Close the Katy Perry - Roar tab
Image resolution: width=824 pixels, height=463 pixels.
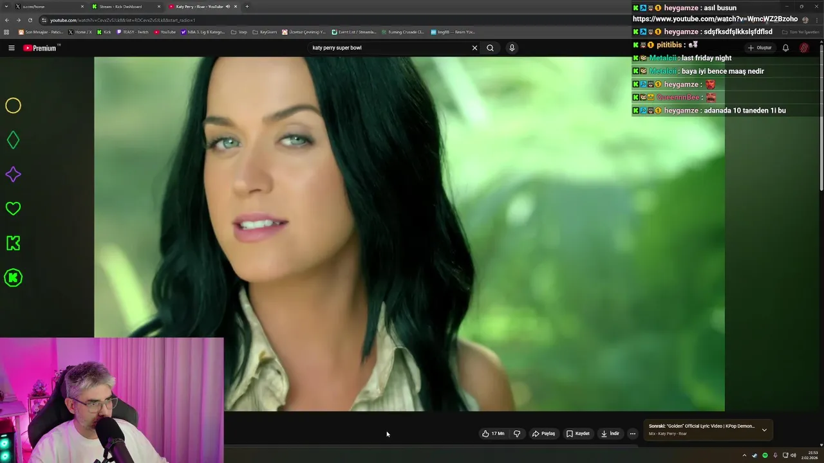coord(236,6)
